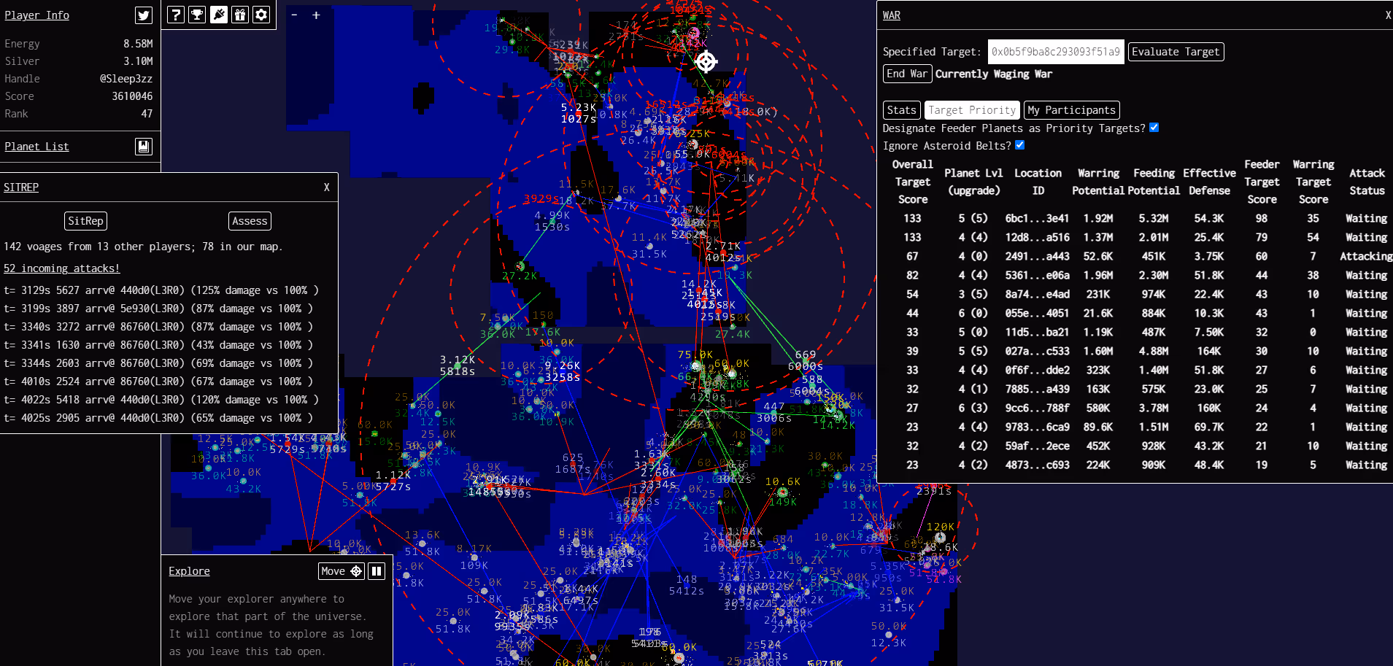1393x666 pixels.
Task: Click the Move explorer button
Action: [342, 571]
